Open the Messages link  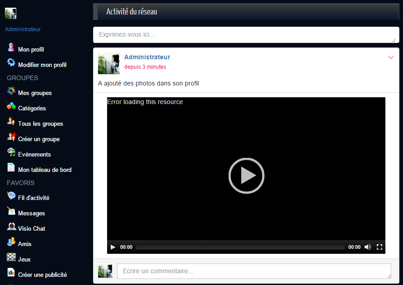click(31, 214)
